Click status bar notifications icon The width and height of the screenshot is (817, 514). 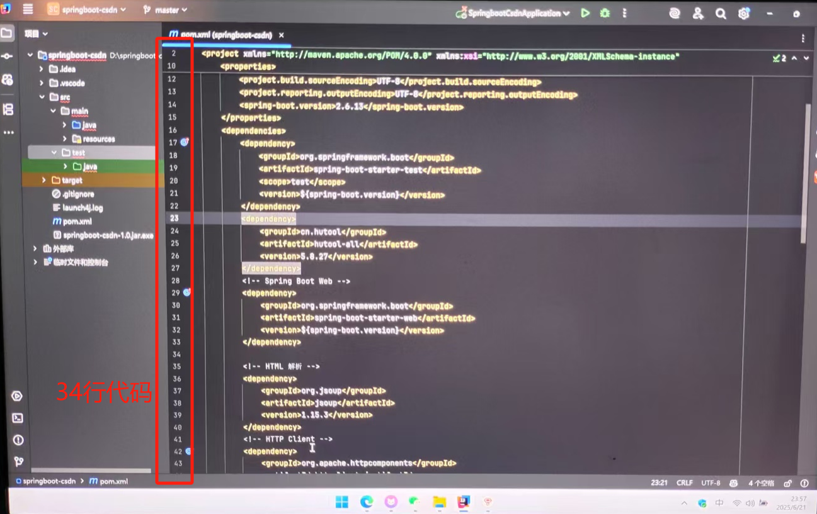pyautogui.click(x=804, y=483)
